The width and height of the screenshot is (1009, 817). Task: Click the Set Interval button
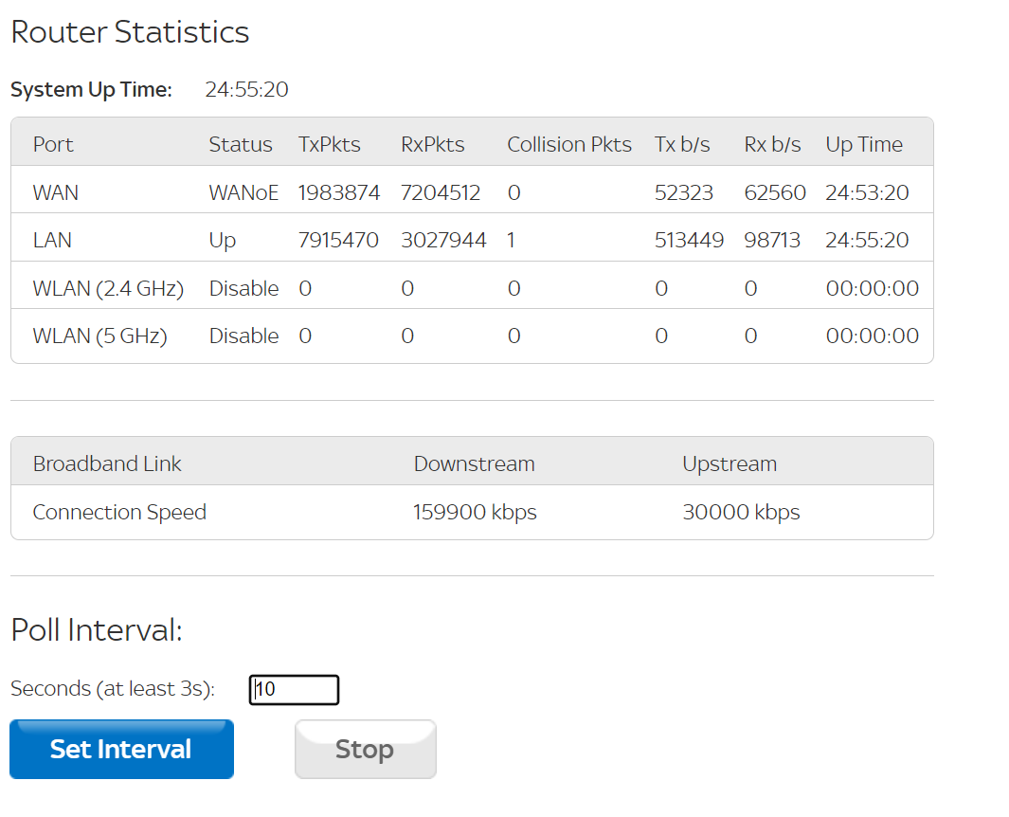point(120,748)
